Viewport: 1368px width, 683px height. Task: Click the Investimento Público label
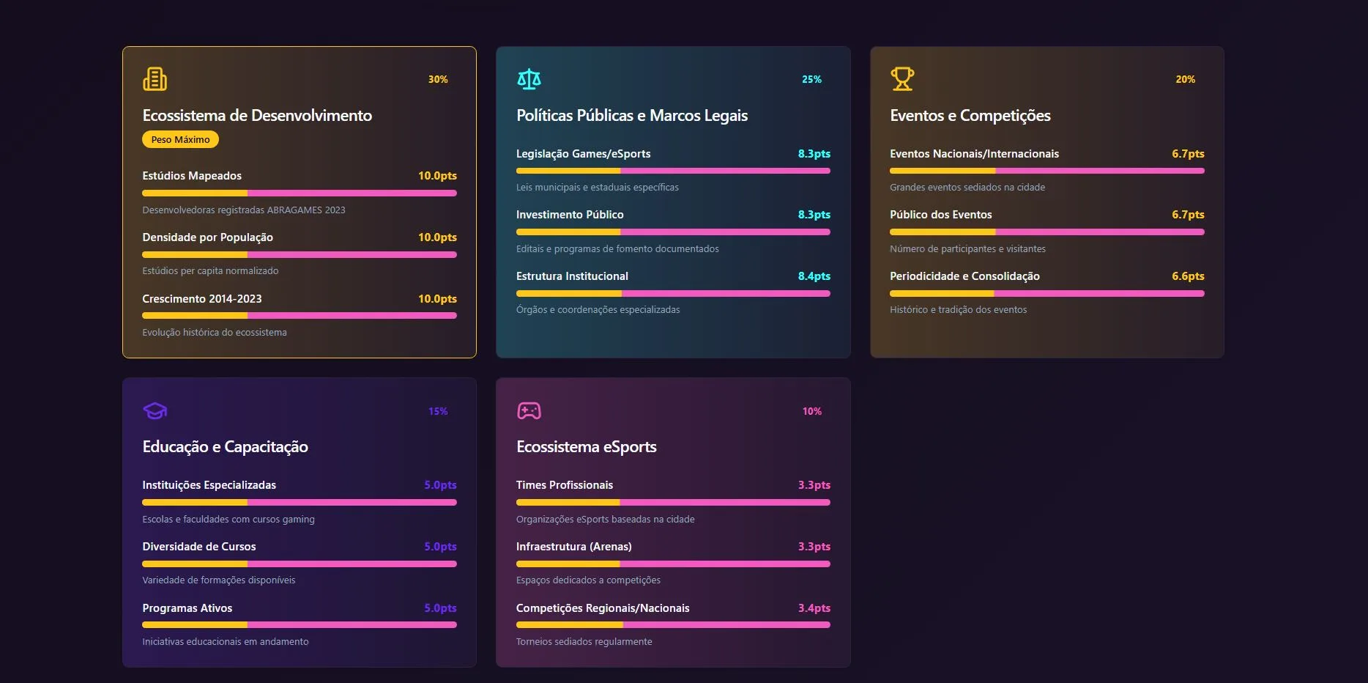(570, 215)
